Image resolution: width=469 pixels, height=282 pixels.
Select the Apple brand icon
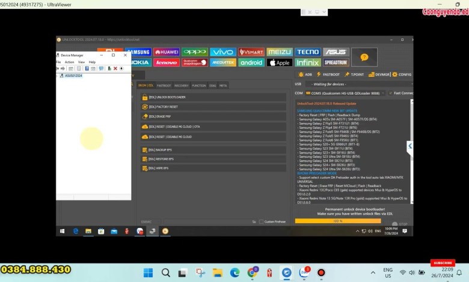pos(279,62)
